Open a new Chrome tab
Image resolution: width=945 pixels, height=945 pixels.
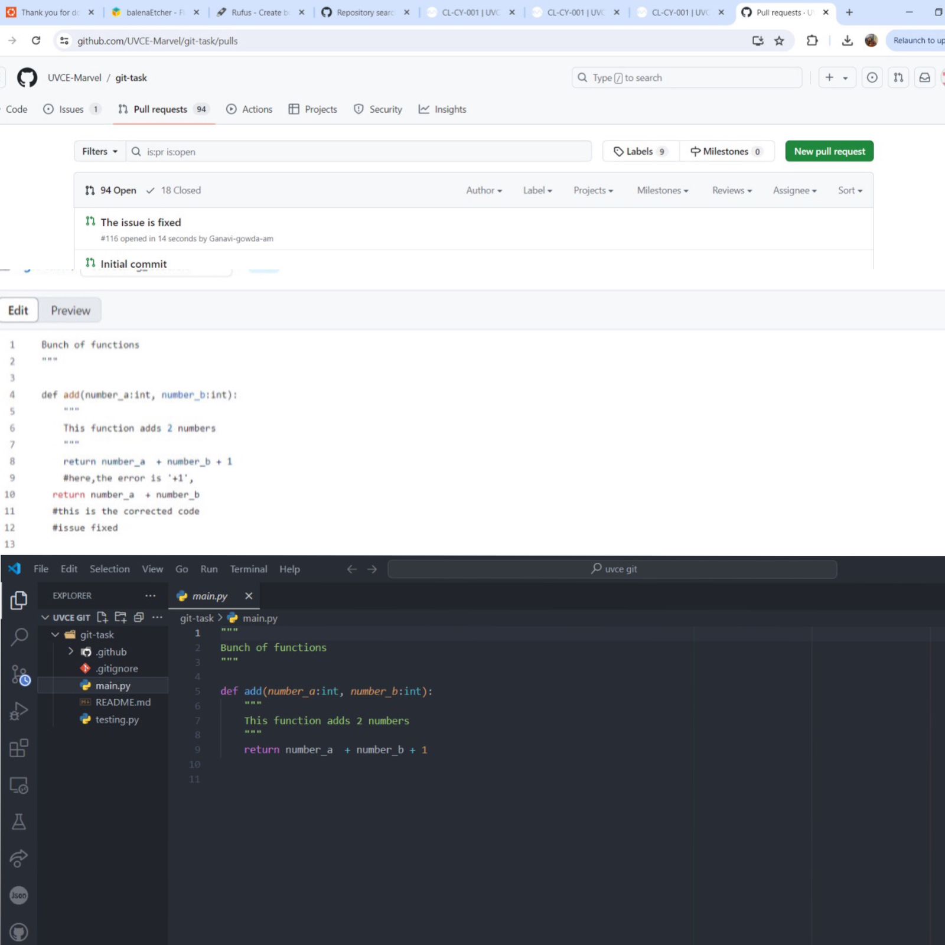point(849,12)
